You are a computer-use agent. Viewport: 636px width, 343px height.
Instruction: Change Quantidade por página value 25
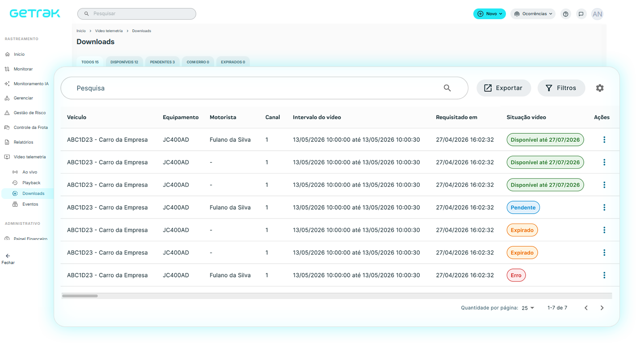528,308
